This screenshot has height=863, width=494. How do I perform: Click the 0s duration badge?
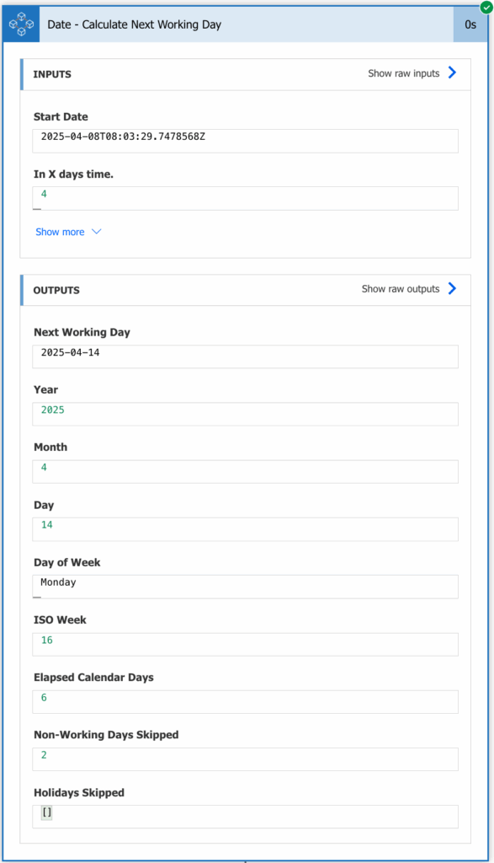470,24
